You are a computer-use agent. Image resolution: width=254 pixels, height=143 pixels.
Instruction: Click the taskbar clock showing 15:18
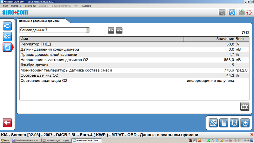(246, 140)
